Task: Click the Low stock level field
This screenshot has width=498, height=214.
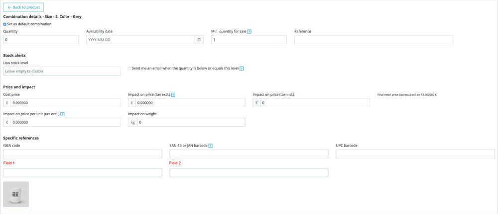Action: click(62, 71)
